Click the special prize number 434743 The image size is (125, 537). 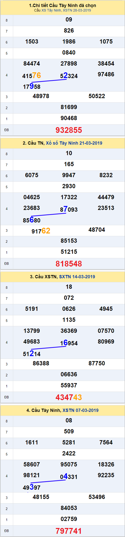pyautogui.click(x=69, y=397)
